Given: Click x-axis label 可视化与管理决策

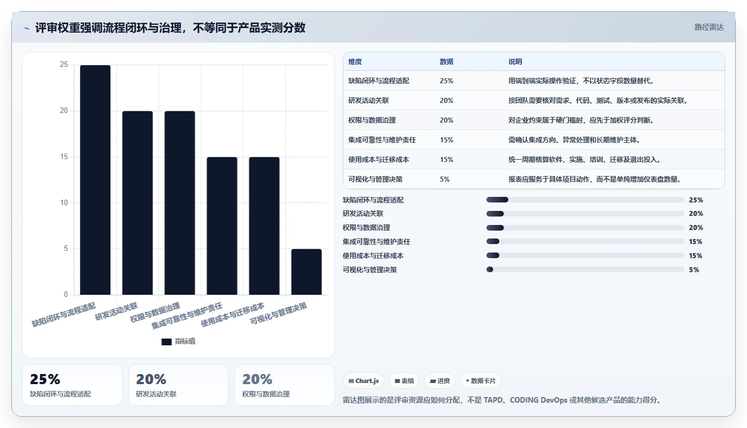Looking at the screenshot, I should click(279, 314).
